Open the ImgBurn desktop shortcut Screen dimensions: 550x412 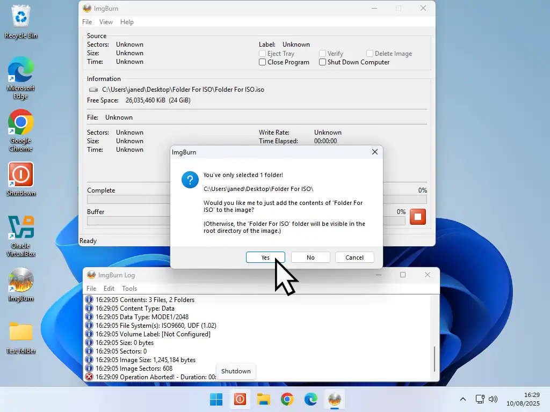21,284
